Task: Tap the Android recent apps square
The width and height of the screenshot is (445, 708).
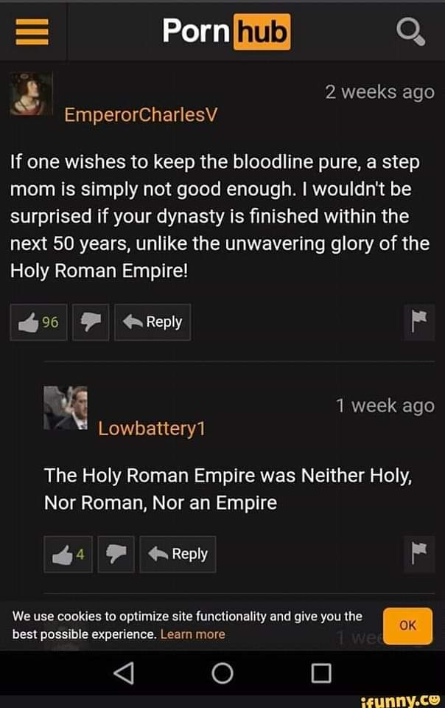Action: click(x=321, y=673)
